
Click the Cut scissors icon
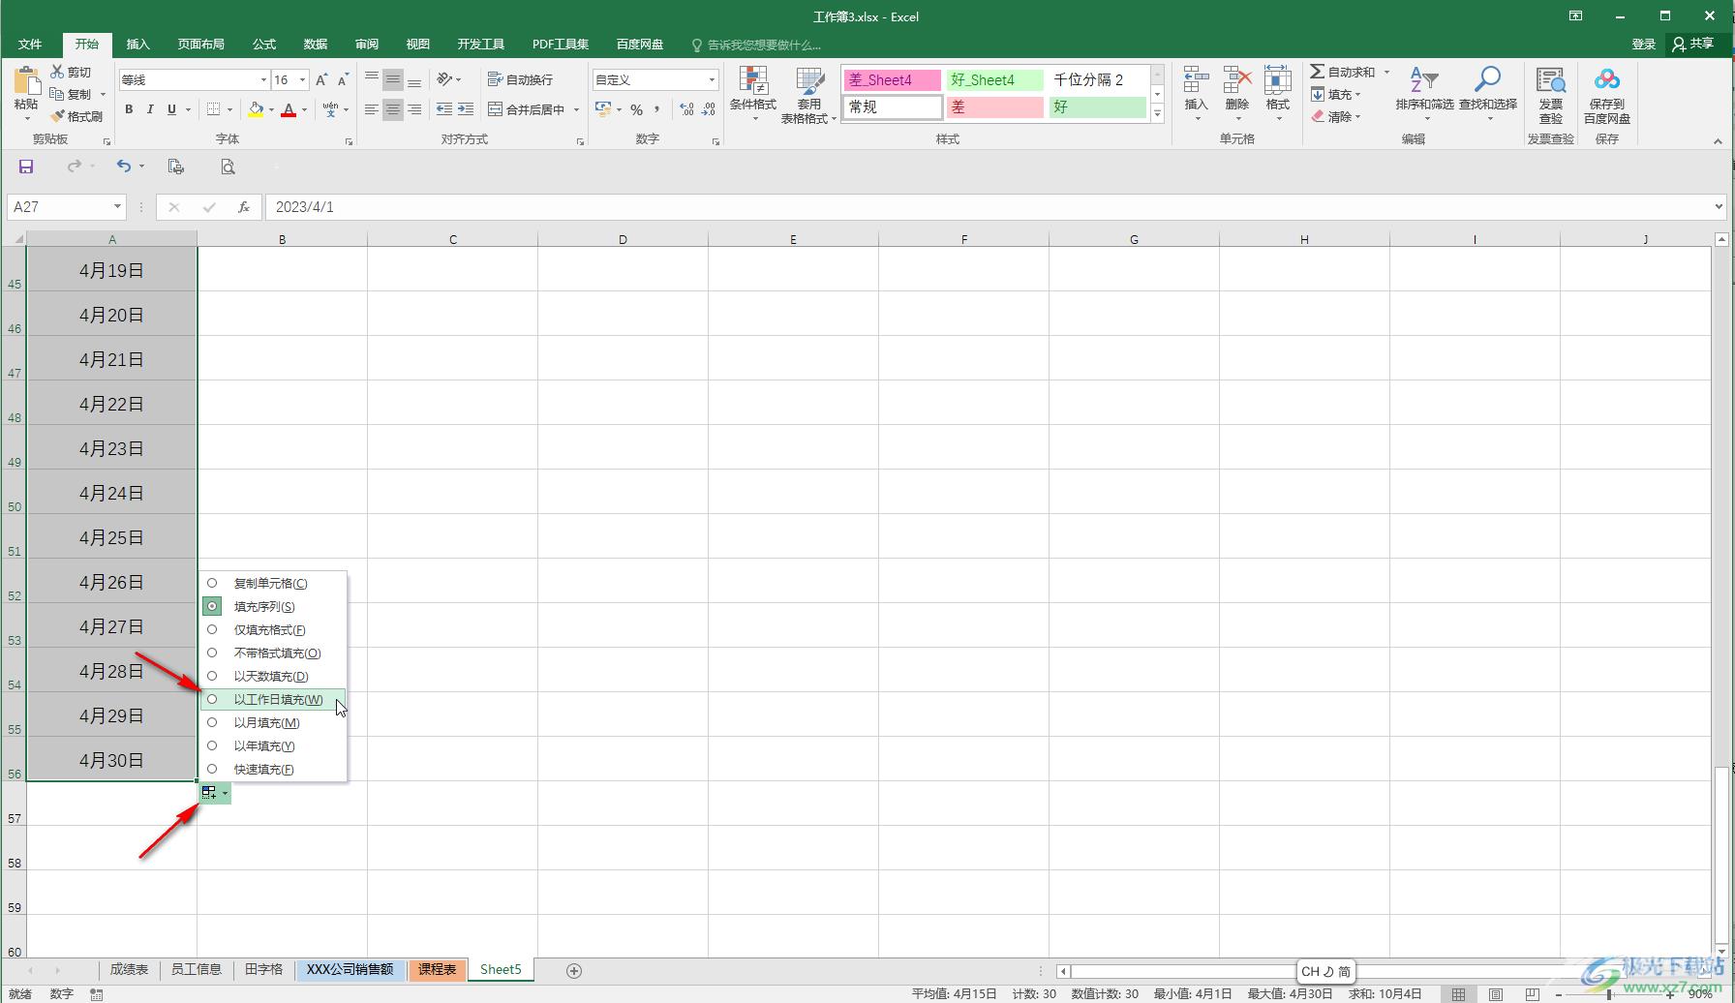tap(57, 72)
